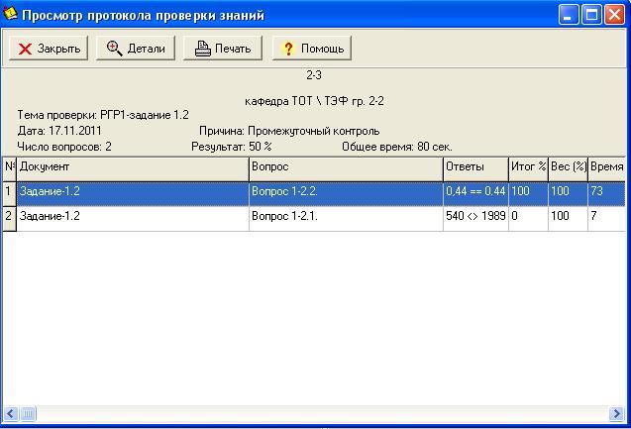
Task: Click the horizontal scrollbar thumb
Action: (x=28, y=413)
